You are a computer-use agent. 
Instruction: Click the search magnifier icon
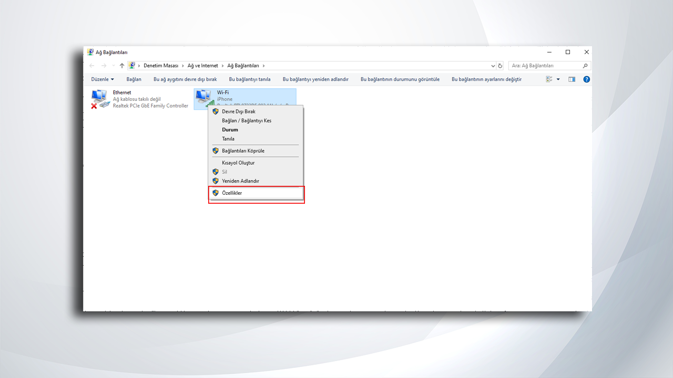(585, 66)
